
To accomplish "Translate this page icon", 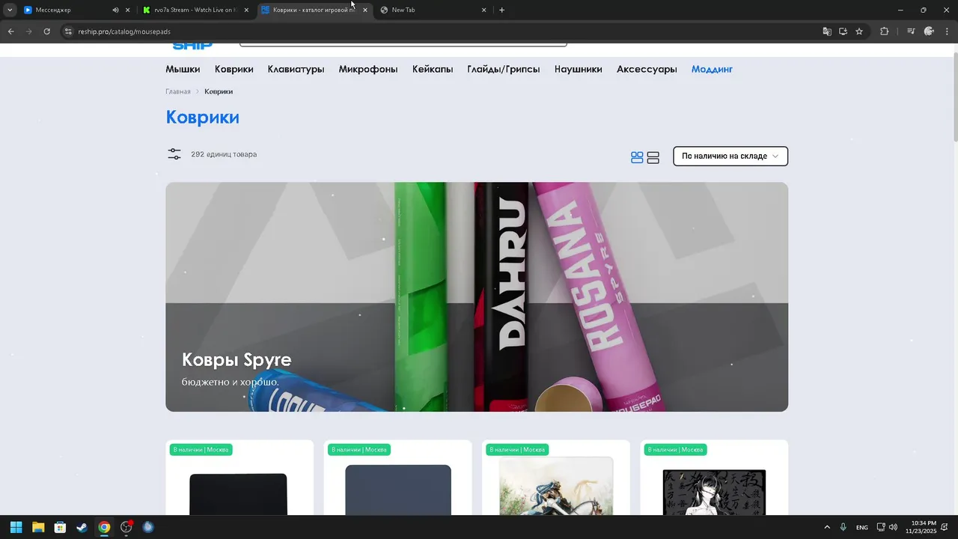I will 827,31.
